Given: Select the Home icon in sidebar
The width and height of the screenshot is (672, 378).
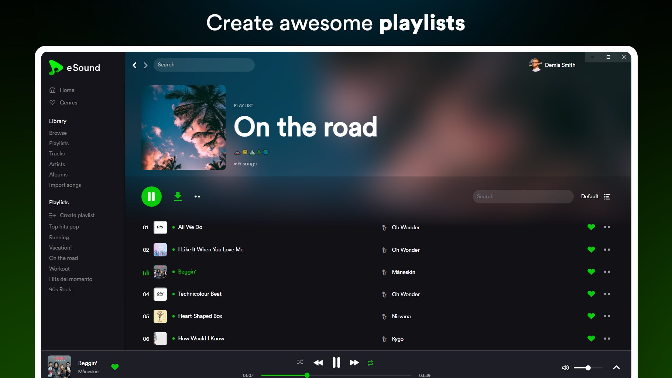Looking at the screenshot, I should click(52, 90).
